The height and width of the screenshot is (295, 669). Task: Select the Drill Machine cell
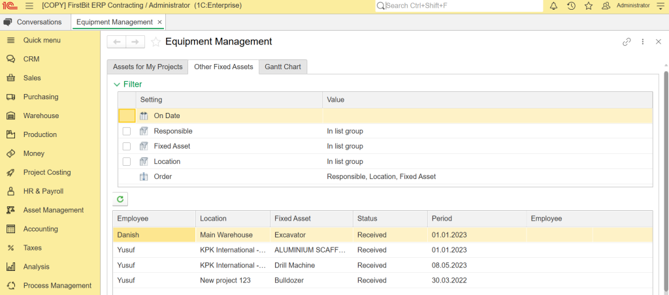pos(312,265)
